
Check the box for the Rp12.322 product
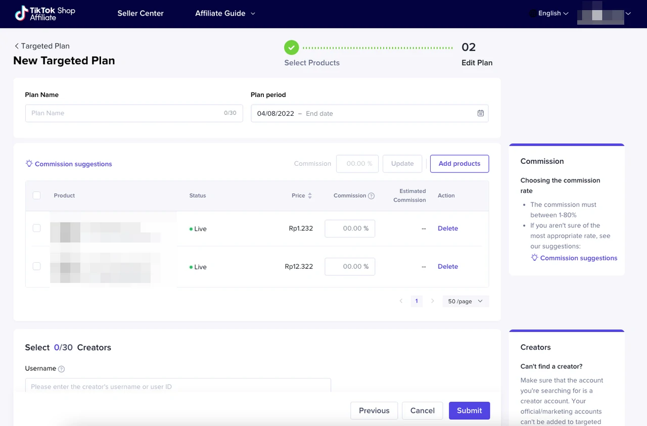36,266
